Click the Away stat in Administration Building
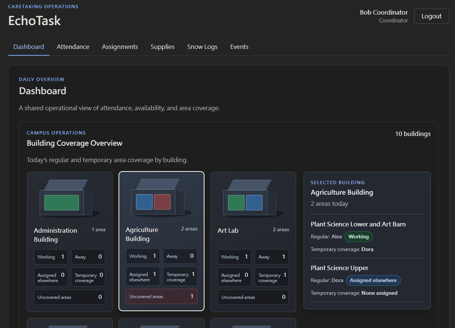 click(88, 257)
